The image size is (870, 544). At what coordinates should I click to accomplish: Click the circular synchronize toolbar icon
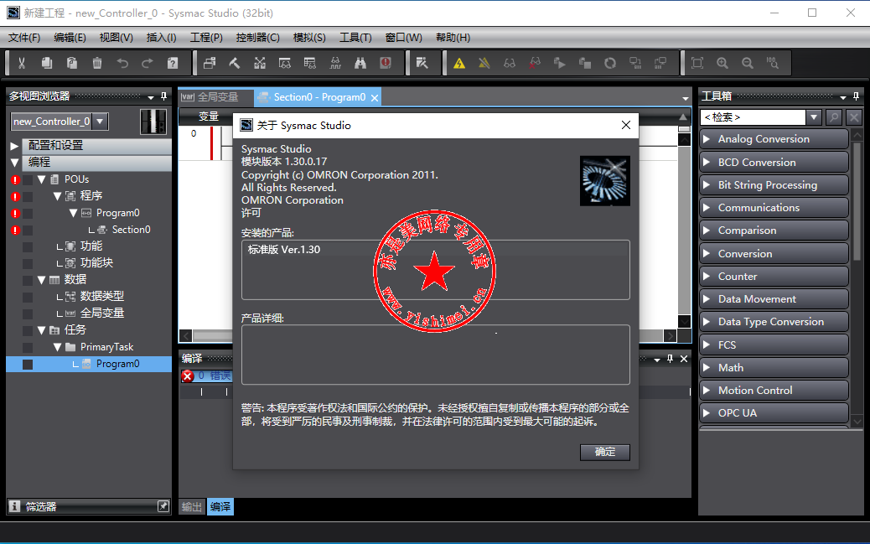click(x=610, y=63)
